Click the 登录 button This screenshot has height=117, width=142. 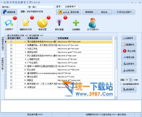58,7
